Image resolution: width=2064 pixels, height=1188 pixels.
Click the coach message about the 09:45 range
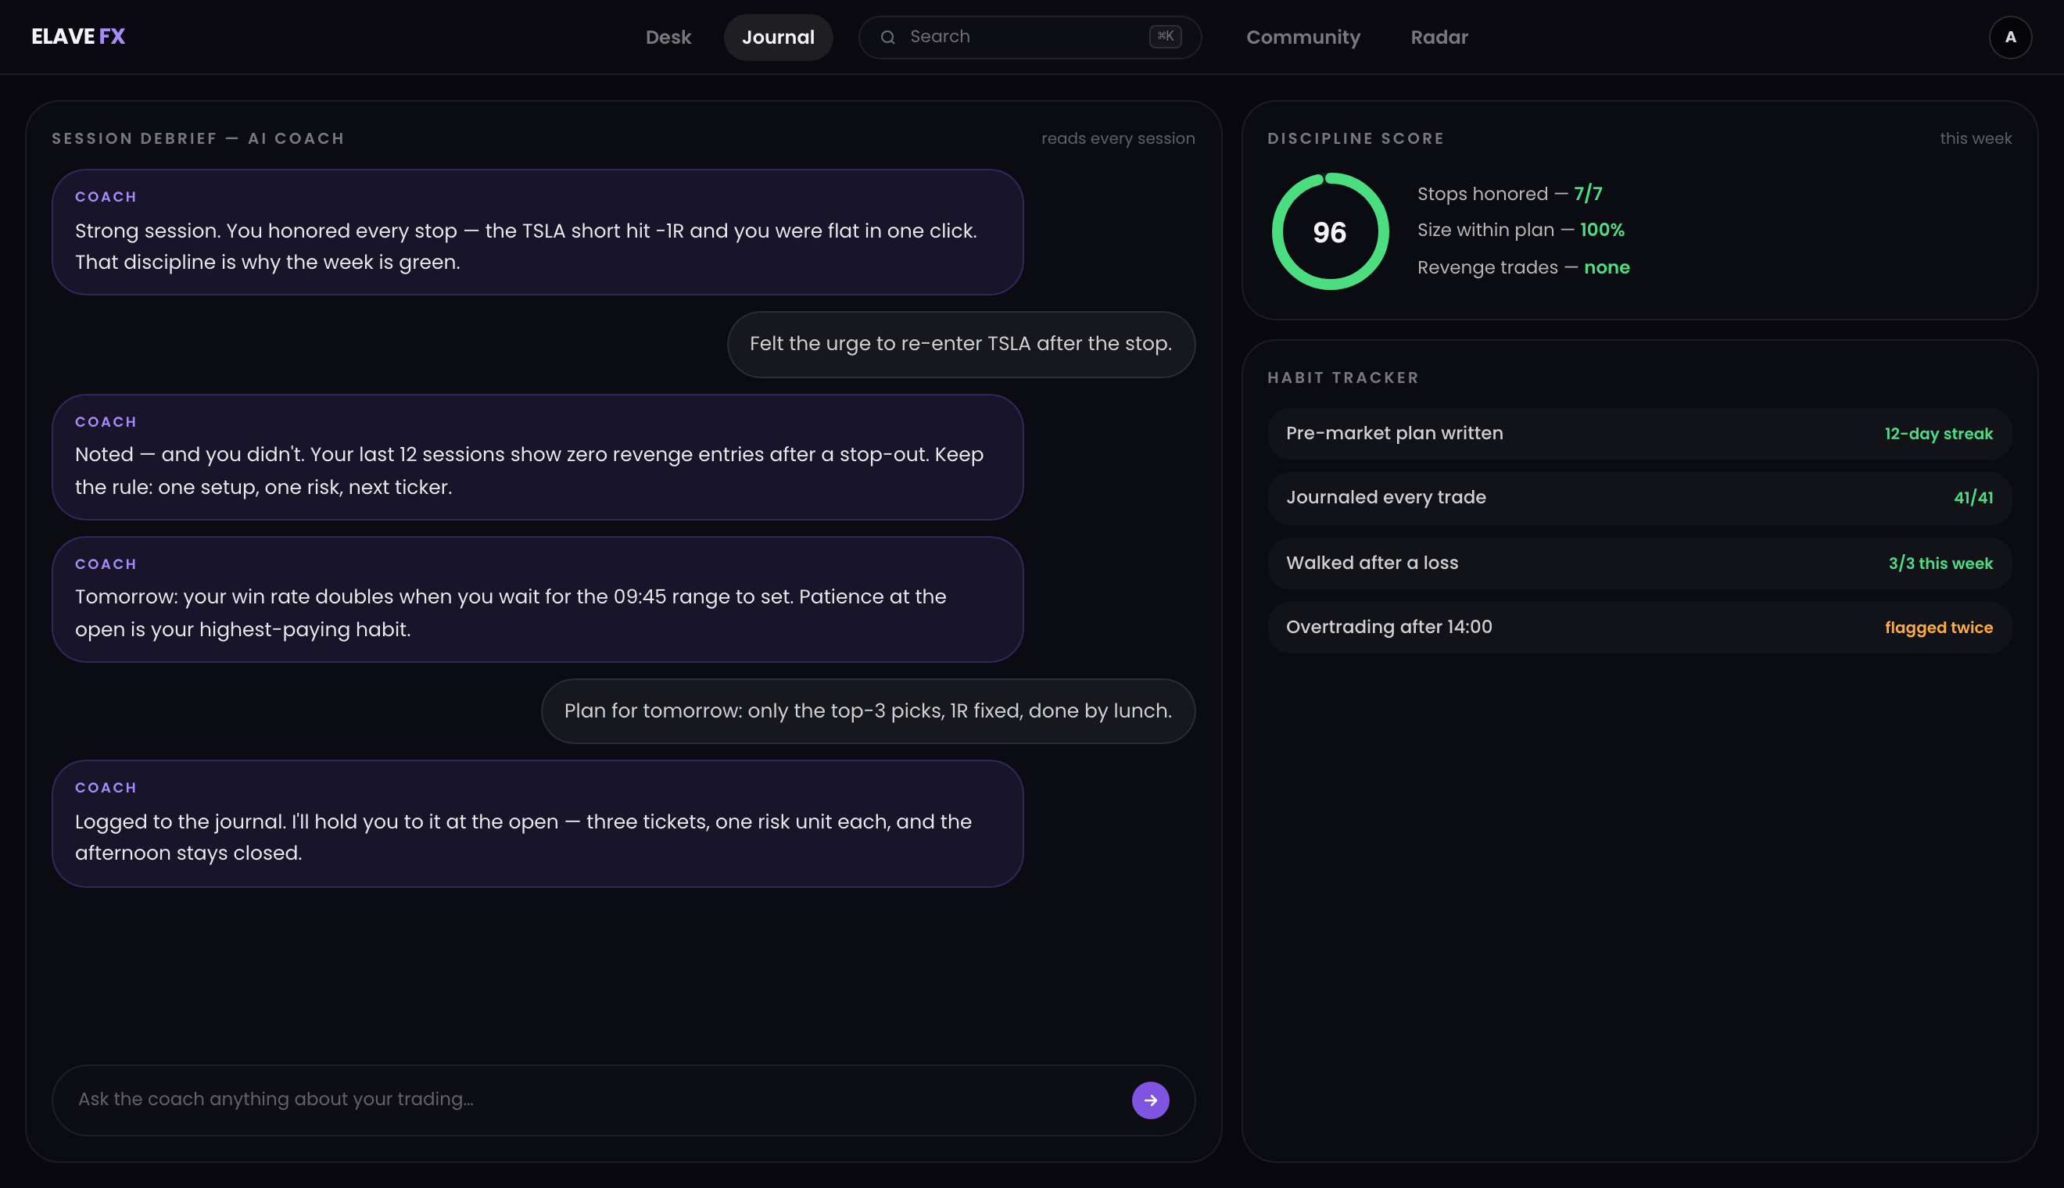[x=537, y=599]
